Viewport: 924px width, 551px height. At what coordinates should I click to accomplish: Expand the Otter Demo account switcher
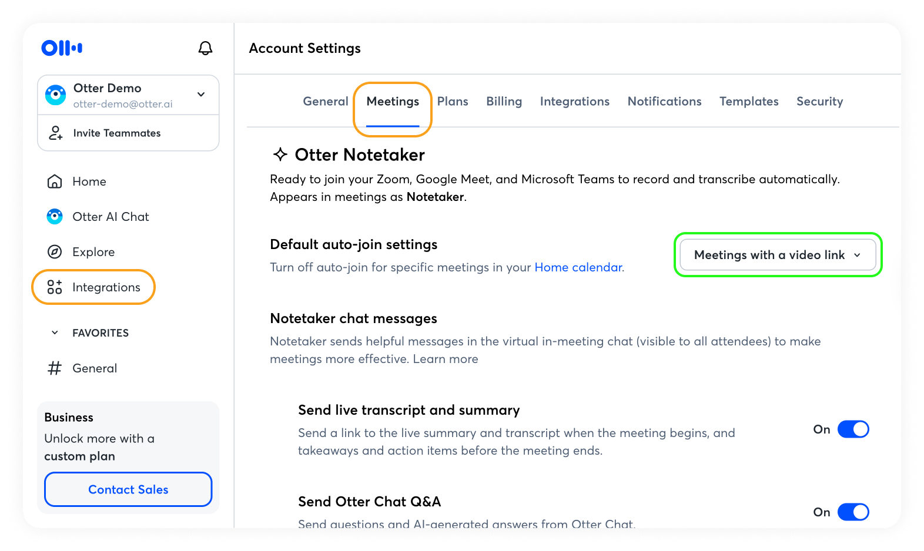point(201,95)
